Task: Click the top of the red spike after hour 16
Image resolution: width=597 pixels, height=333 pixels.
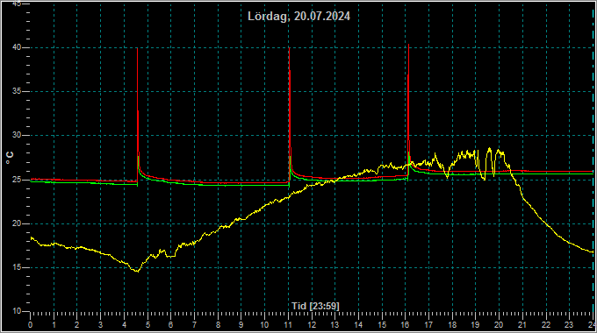Action: (408, 45)
